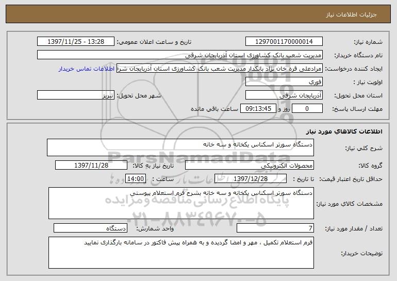Image resolution: width=397 pixels, height=281 pixels.
Task: Click the استان محل تحویل label
Action: [358, 96]
